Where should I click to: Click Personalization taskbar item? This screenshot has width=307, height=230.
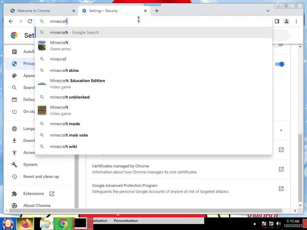(126, 221)
